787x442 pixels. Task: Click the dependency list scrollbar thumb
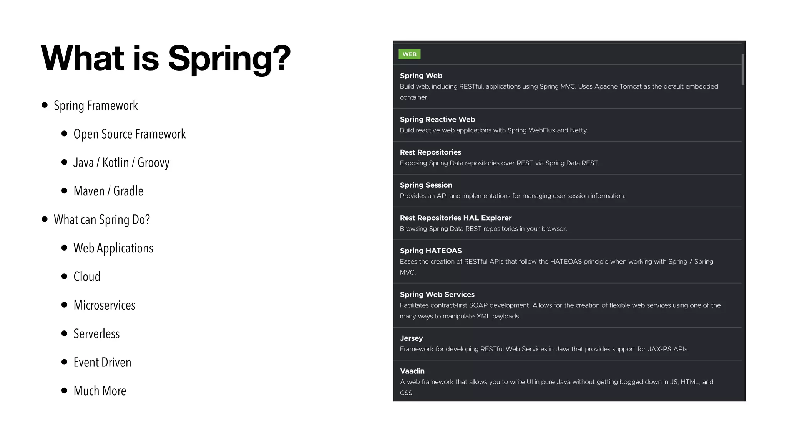pos(743,69)
